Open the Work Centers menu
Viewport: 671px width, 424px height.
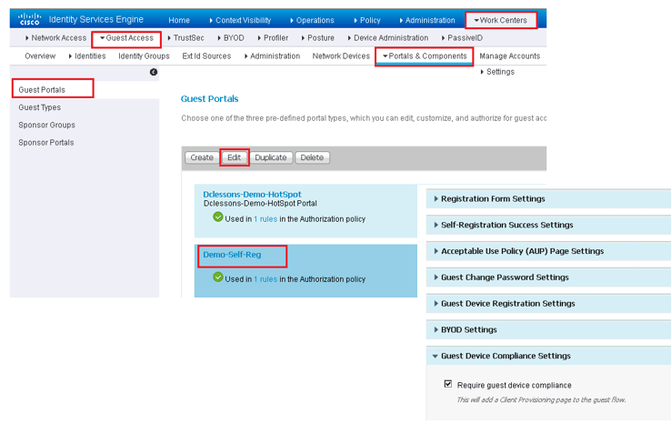pos(501,20)
